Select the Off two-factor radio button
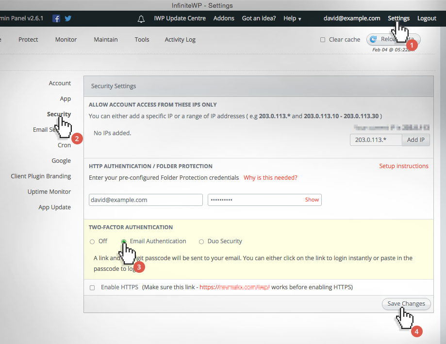The width and height of the screenshot is (446, 344). [92, 241]
